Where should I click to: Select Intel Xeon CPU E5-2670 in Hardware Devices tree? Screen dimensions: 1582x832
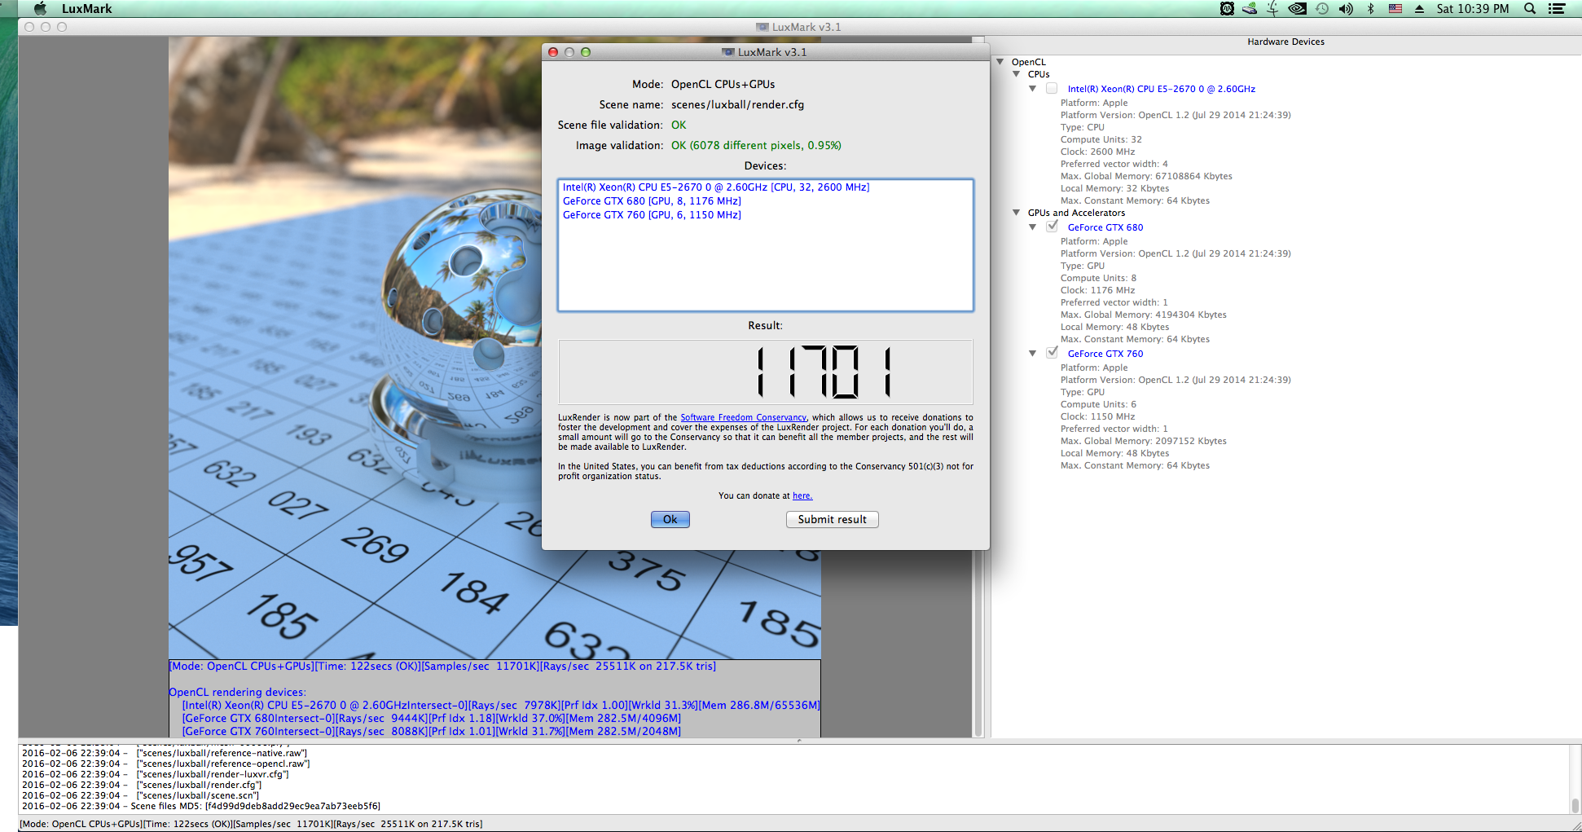(1161, 89)
